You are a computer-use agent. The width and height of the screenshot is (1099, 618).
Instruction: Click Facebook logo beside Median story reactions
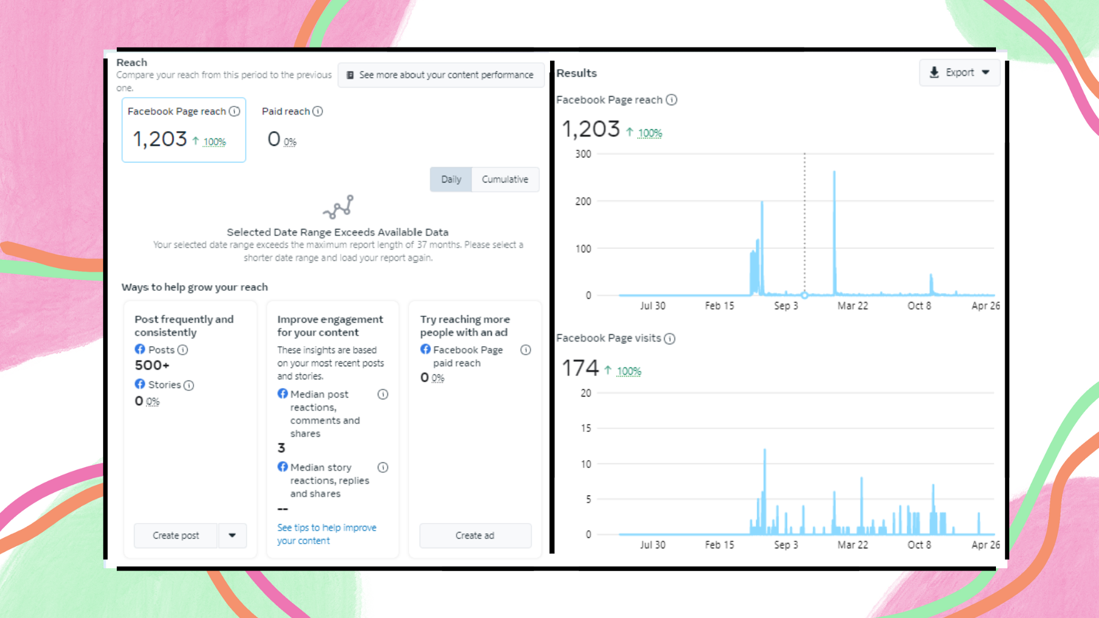[x=283, y=467]
